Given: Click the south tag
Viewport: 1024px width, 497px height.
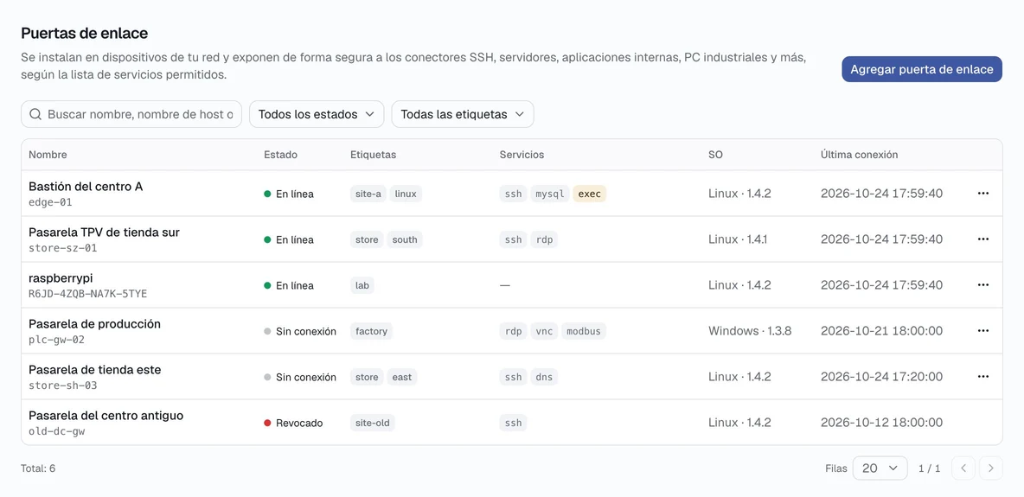Looking at the screenshot, I should click(x=405, y=239).
